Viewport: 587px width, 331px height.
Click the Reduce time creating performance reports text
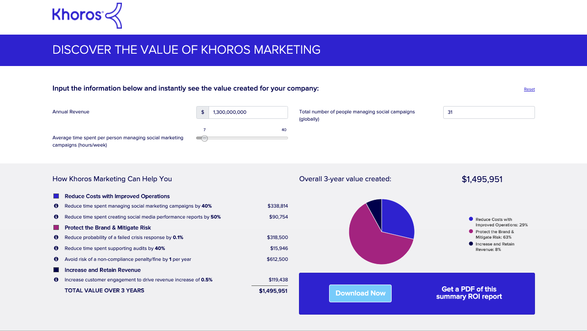click(x=143, y=217)
